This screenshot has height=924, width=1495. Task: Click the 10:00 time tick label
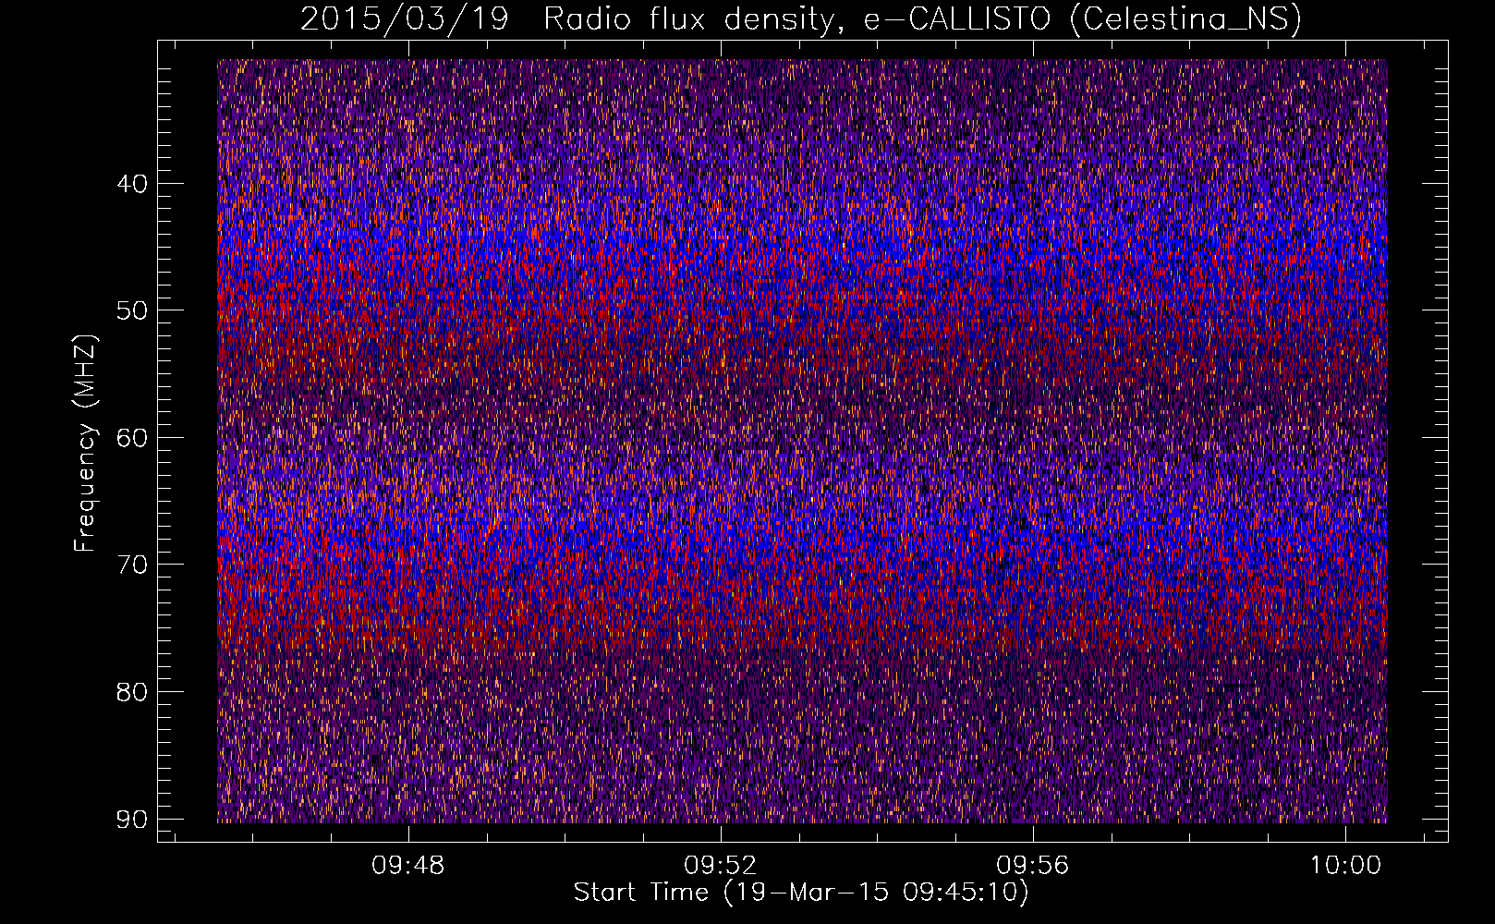click(1345, 866)
